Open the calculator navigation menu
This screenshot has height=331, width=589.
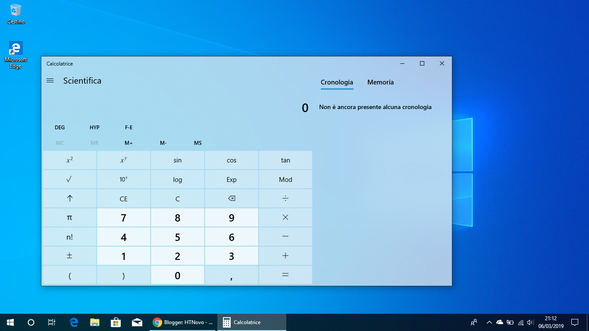[x=50, y=80]
